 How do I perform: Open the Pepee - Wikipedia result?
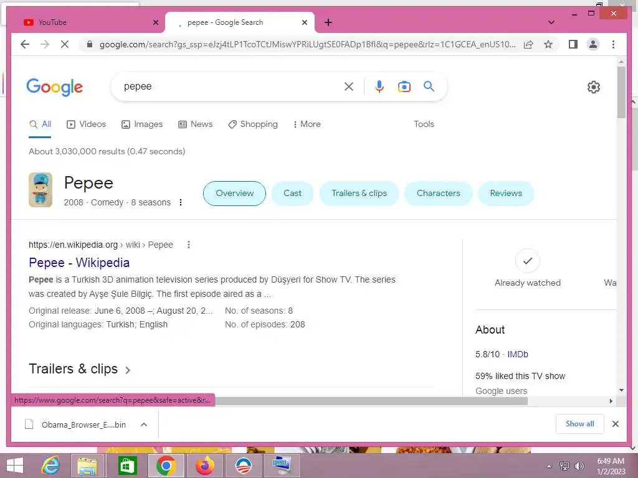[79, 263]
